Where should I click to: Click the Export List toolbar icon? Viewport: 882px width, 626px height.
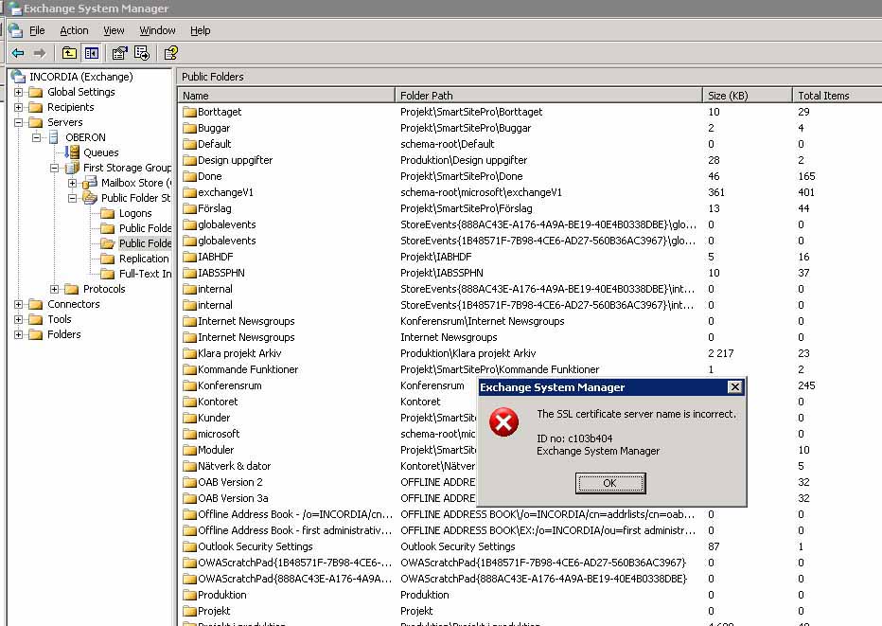click(142, 53)
